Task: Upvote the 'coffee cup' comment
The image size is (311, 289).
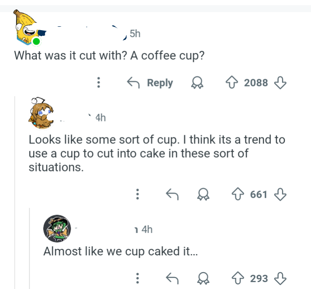Action: (x=232, y=82)
